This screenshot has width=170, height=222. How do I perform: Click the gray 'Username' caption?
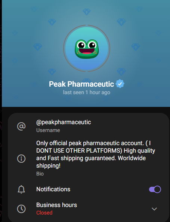click(48, 130)
